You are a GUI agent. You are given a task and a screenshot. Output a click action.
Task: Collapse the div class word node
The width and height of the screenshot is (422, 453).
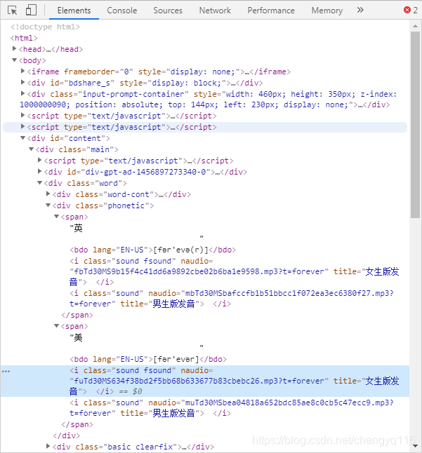(39, 183)
